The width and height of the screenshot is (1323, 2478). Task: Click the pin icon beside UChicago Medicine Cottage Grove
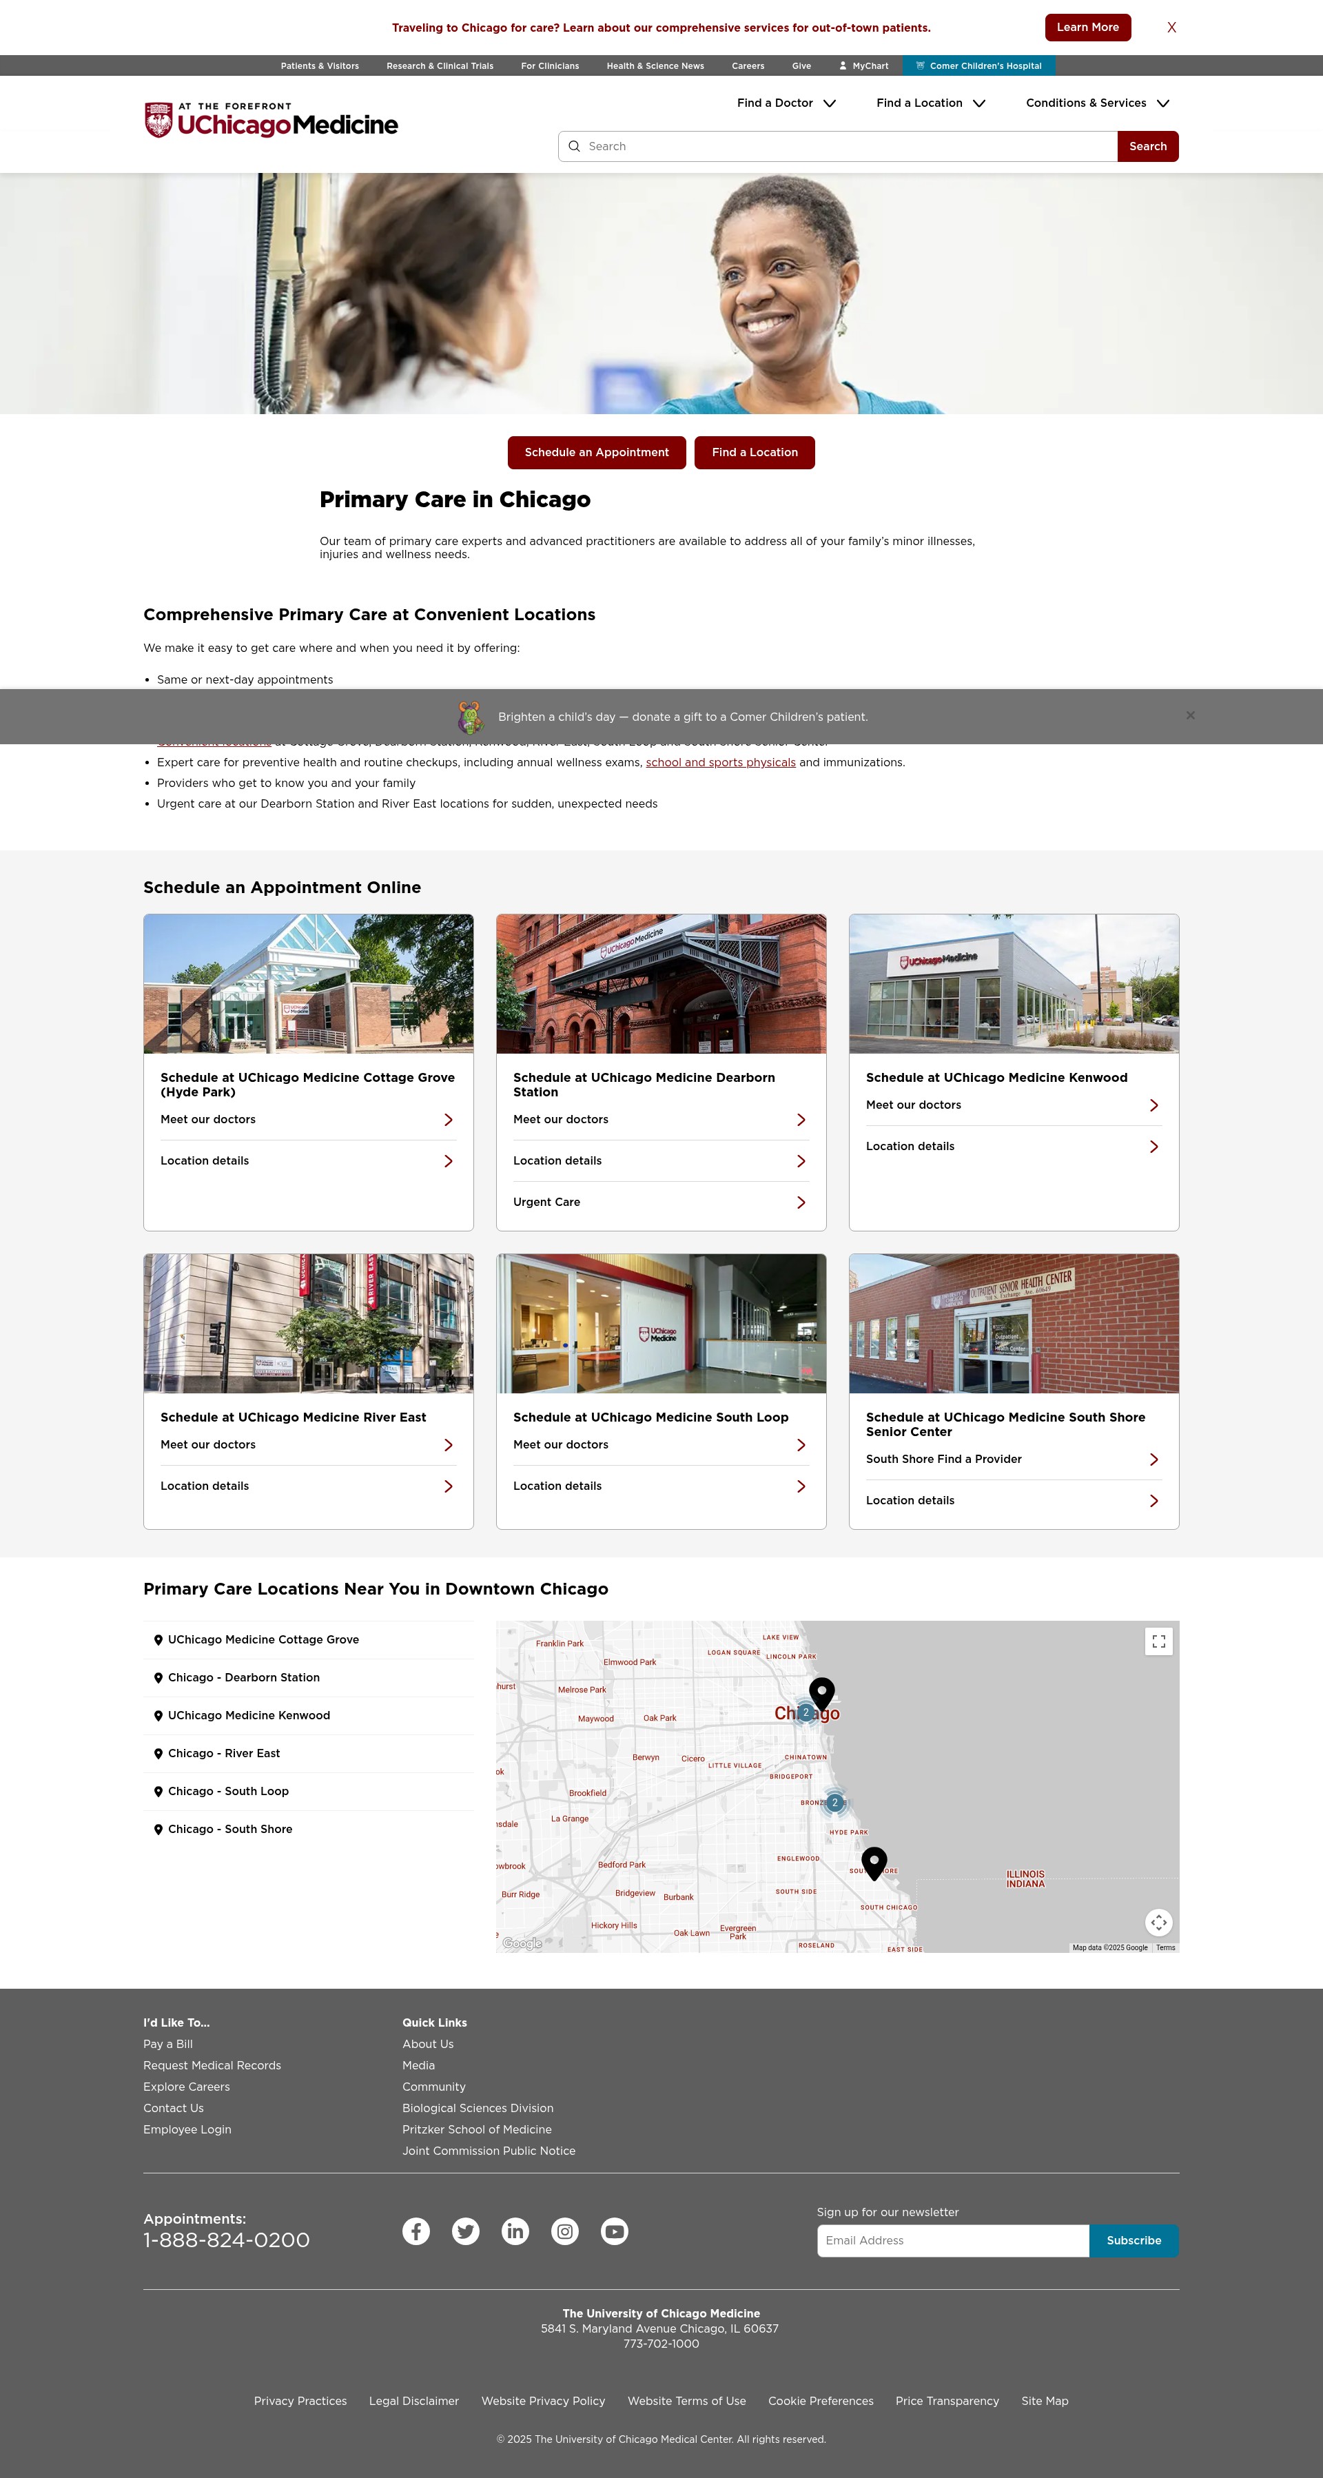click(158, 1640)
